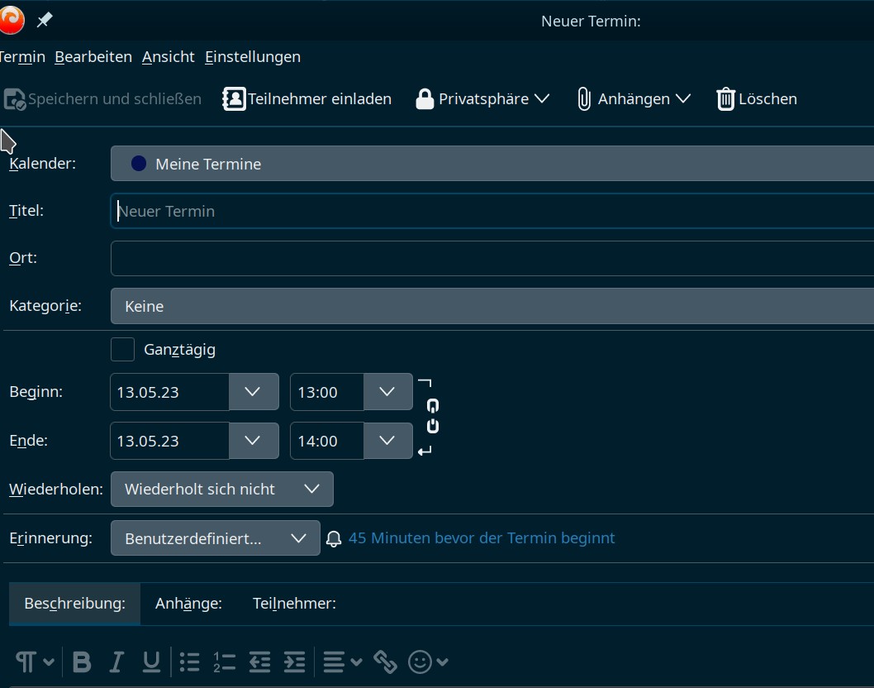The height and width of the screenshot is (688, 874).
Task: Toggle the start-end time link chain
Action: coord(432,416)
